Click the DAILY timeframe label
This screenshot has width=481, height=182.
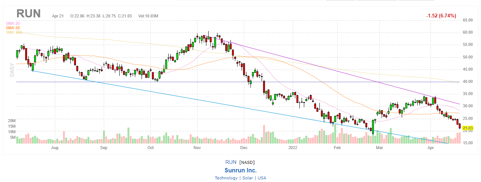click(x=12, y=70)
